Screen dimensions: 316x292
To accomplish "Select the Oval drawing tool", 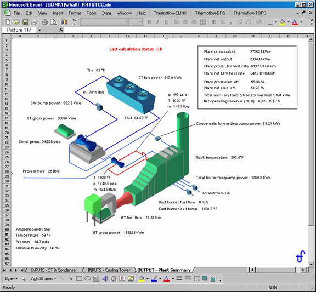I will [87, 278].
